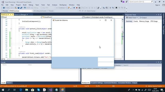Click the Pause (Break All) debug icon

74,8
